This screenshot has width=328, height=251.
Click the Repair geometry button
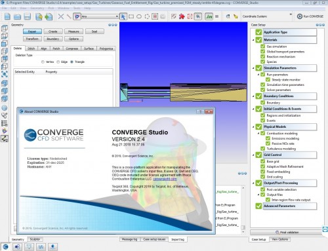32,31
